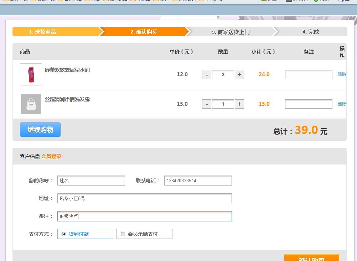
Task: Select the 会员余额支付 payment option
Action: [x=123, y=234]
